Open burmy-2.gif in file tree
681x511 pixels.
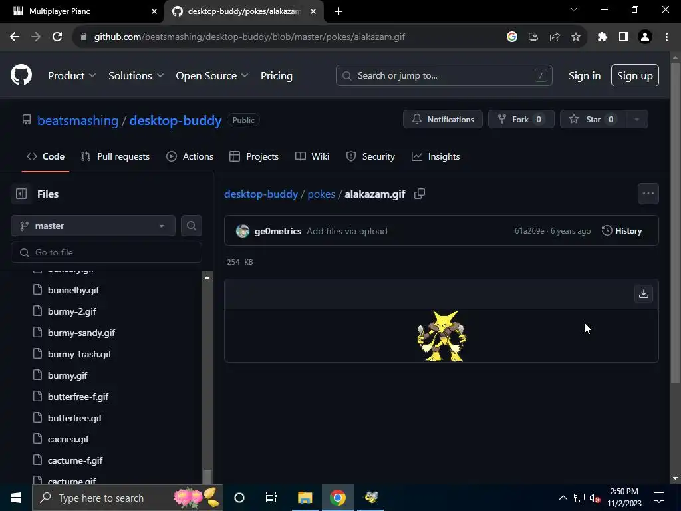point(72,311)
